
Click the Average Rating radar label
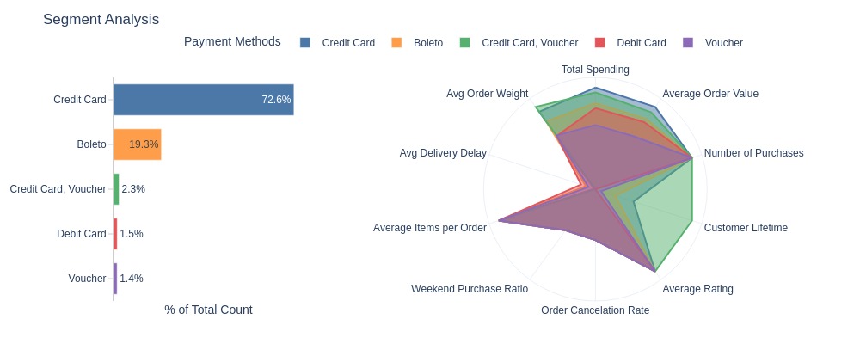coord(697,289)
